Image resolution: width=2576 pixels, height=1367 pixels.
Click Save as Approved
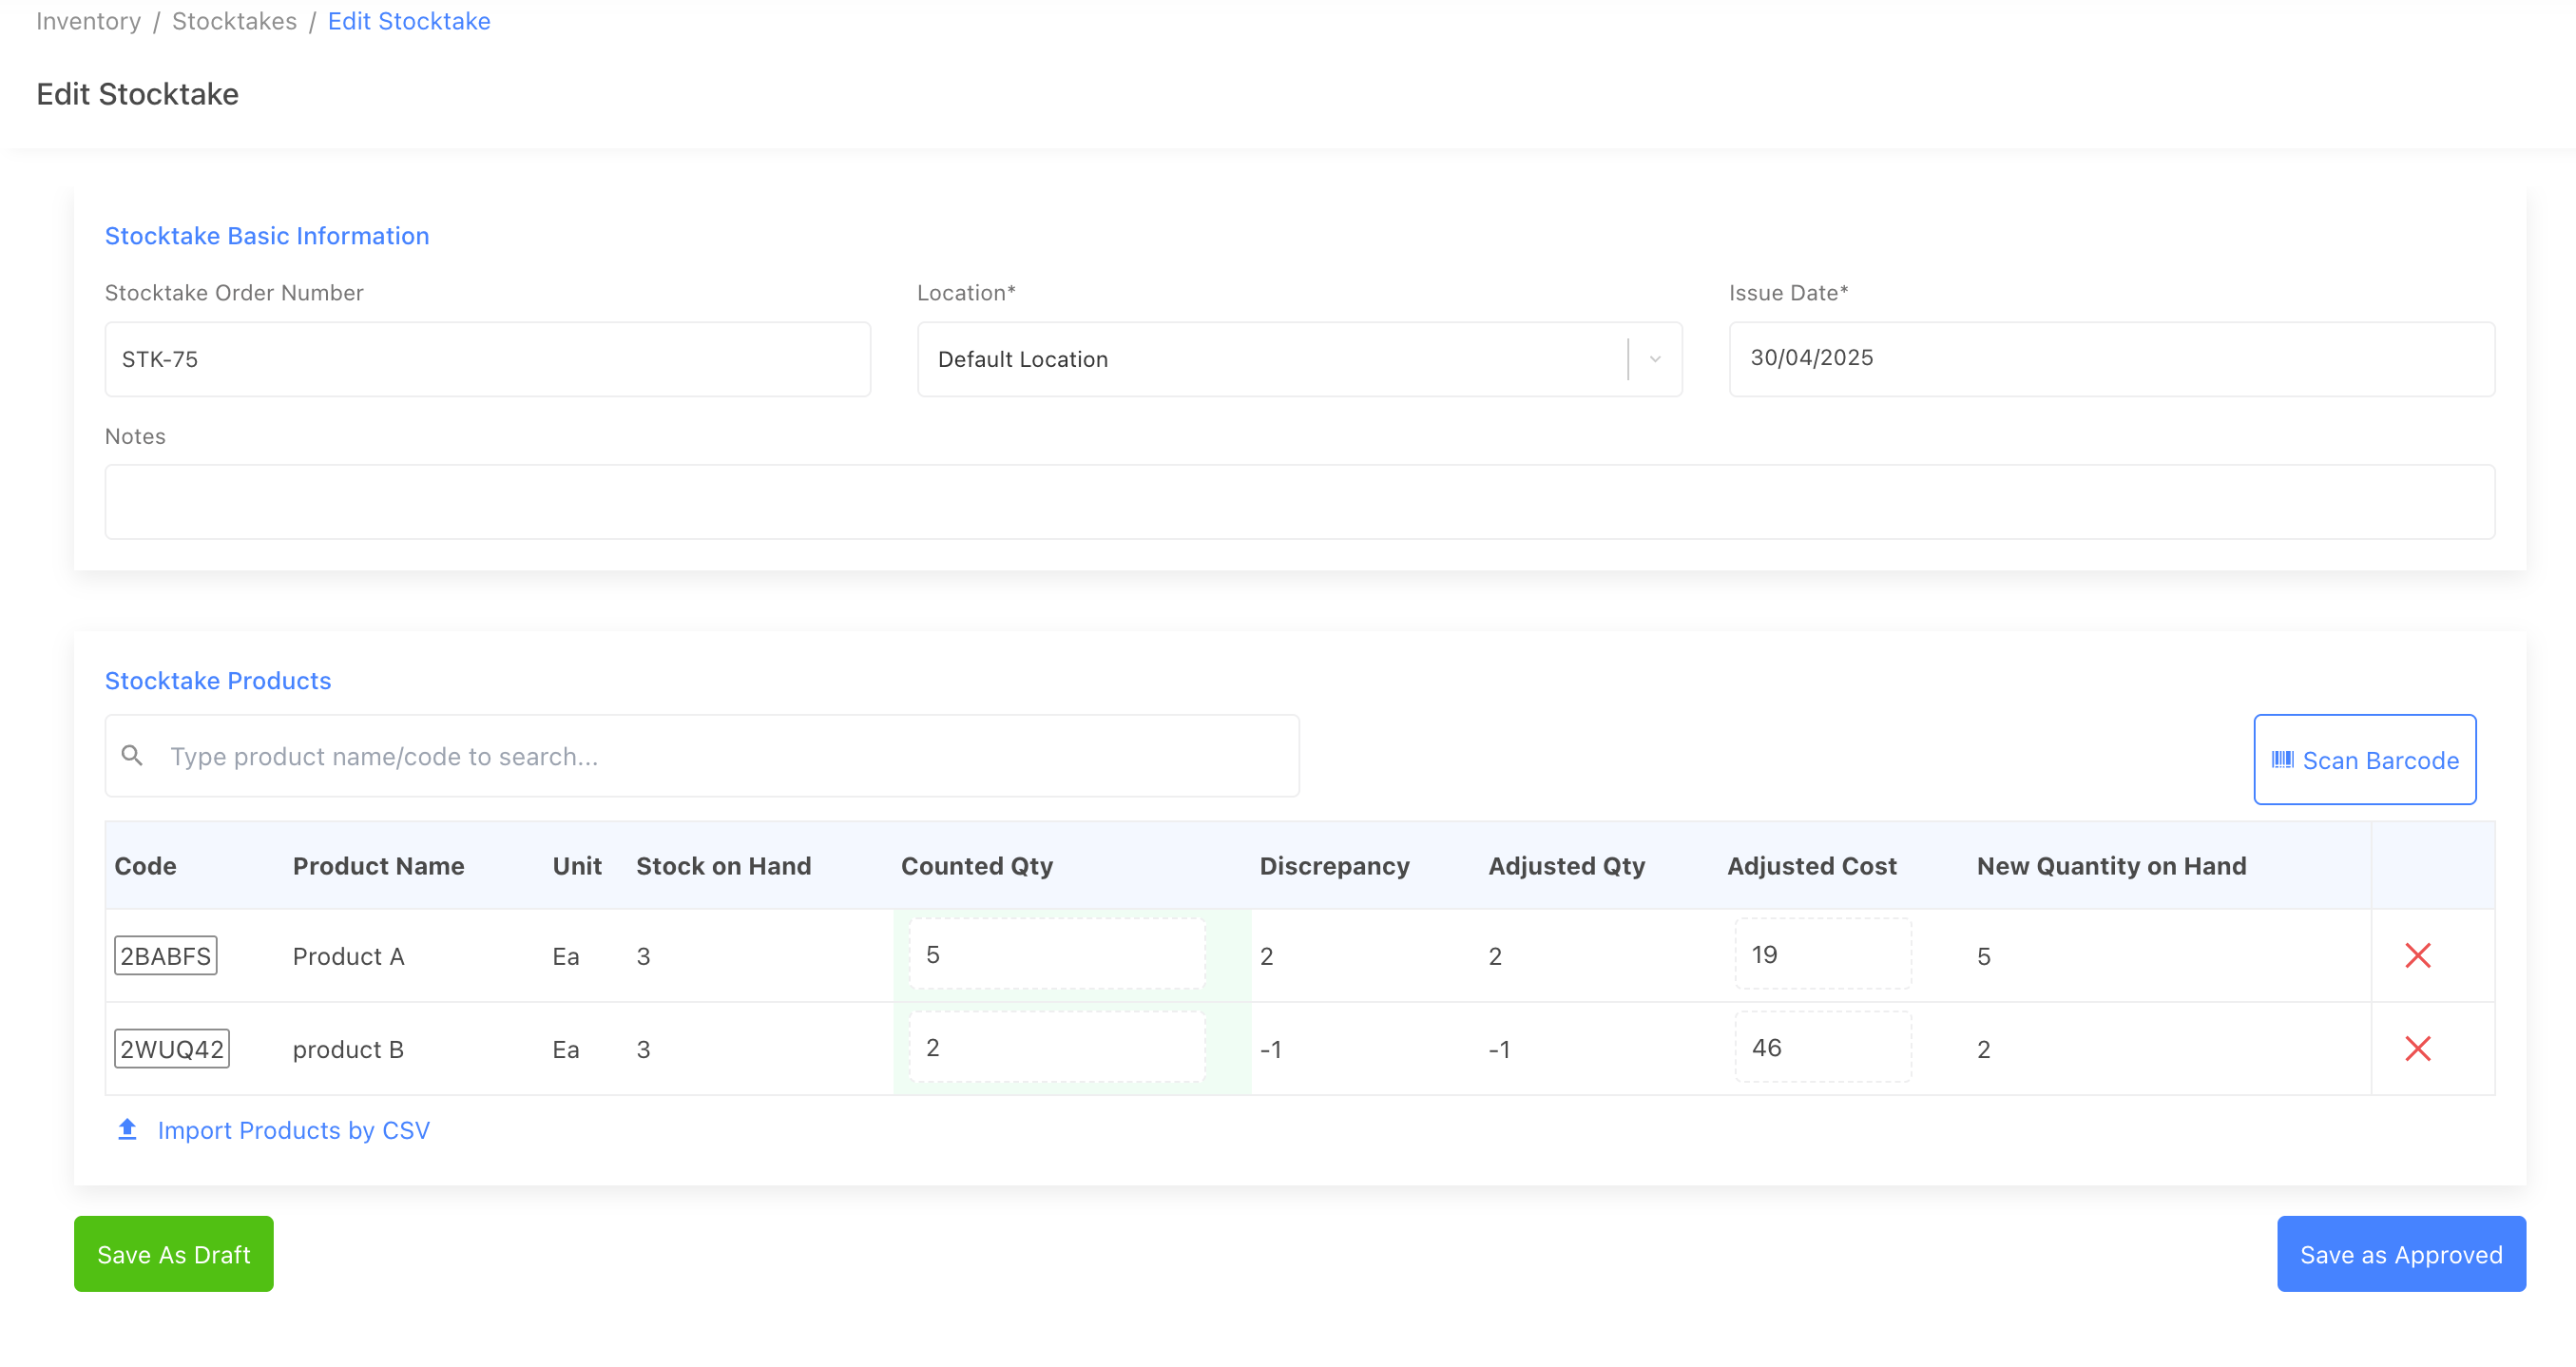coord(2401,1254)
